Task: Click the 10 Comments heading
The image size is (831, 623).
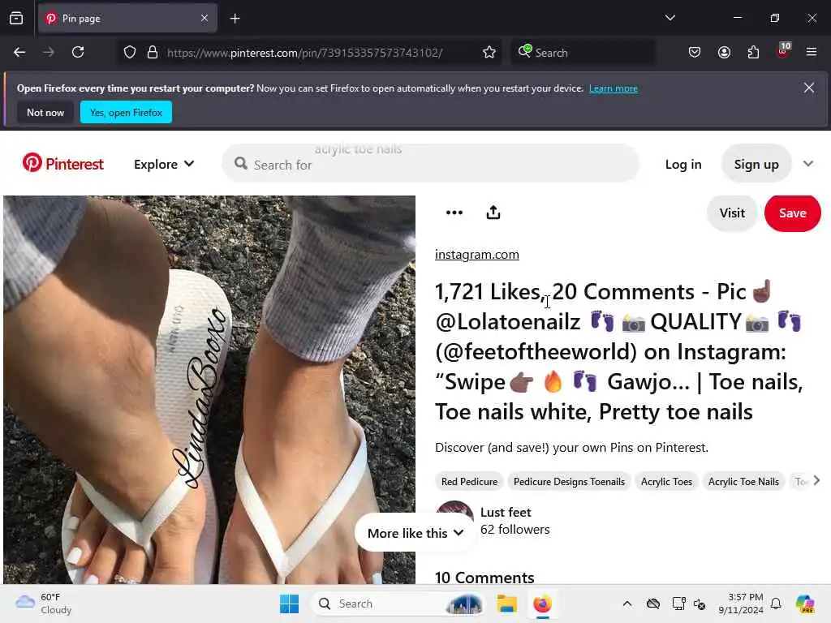Action: coord(484,577)
